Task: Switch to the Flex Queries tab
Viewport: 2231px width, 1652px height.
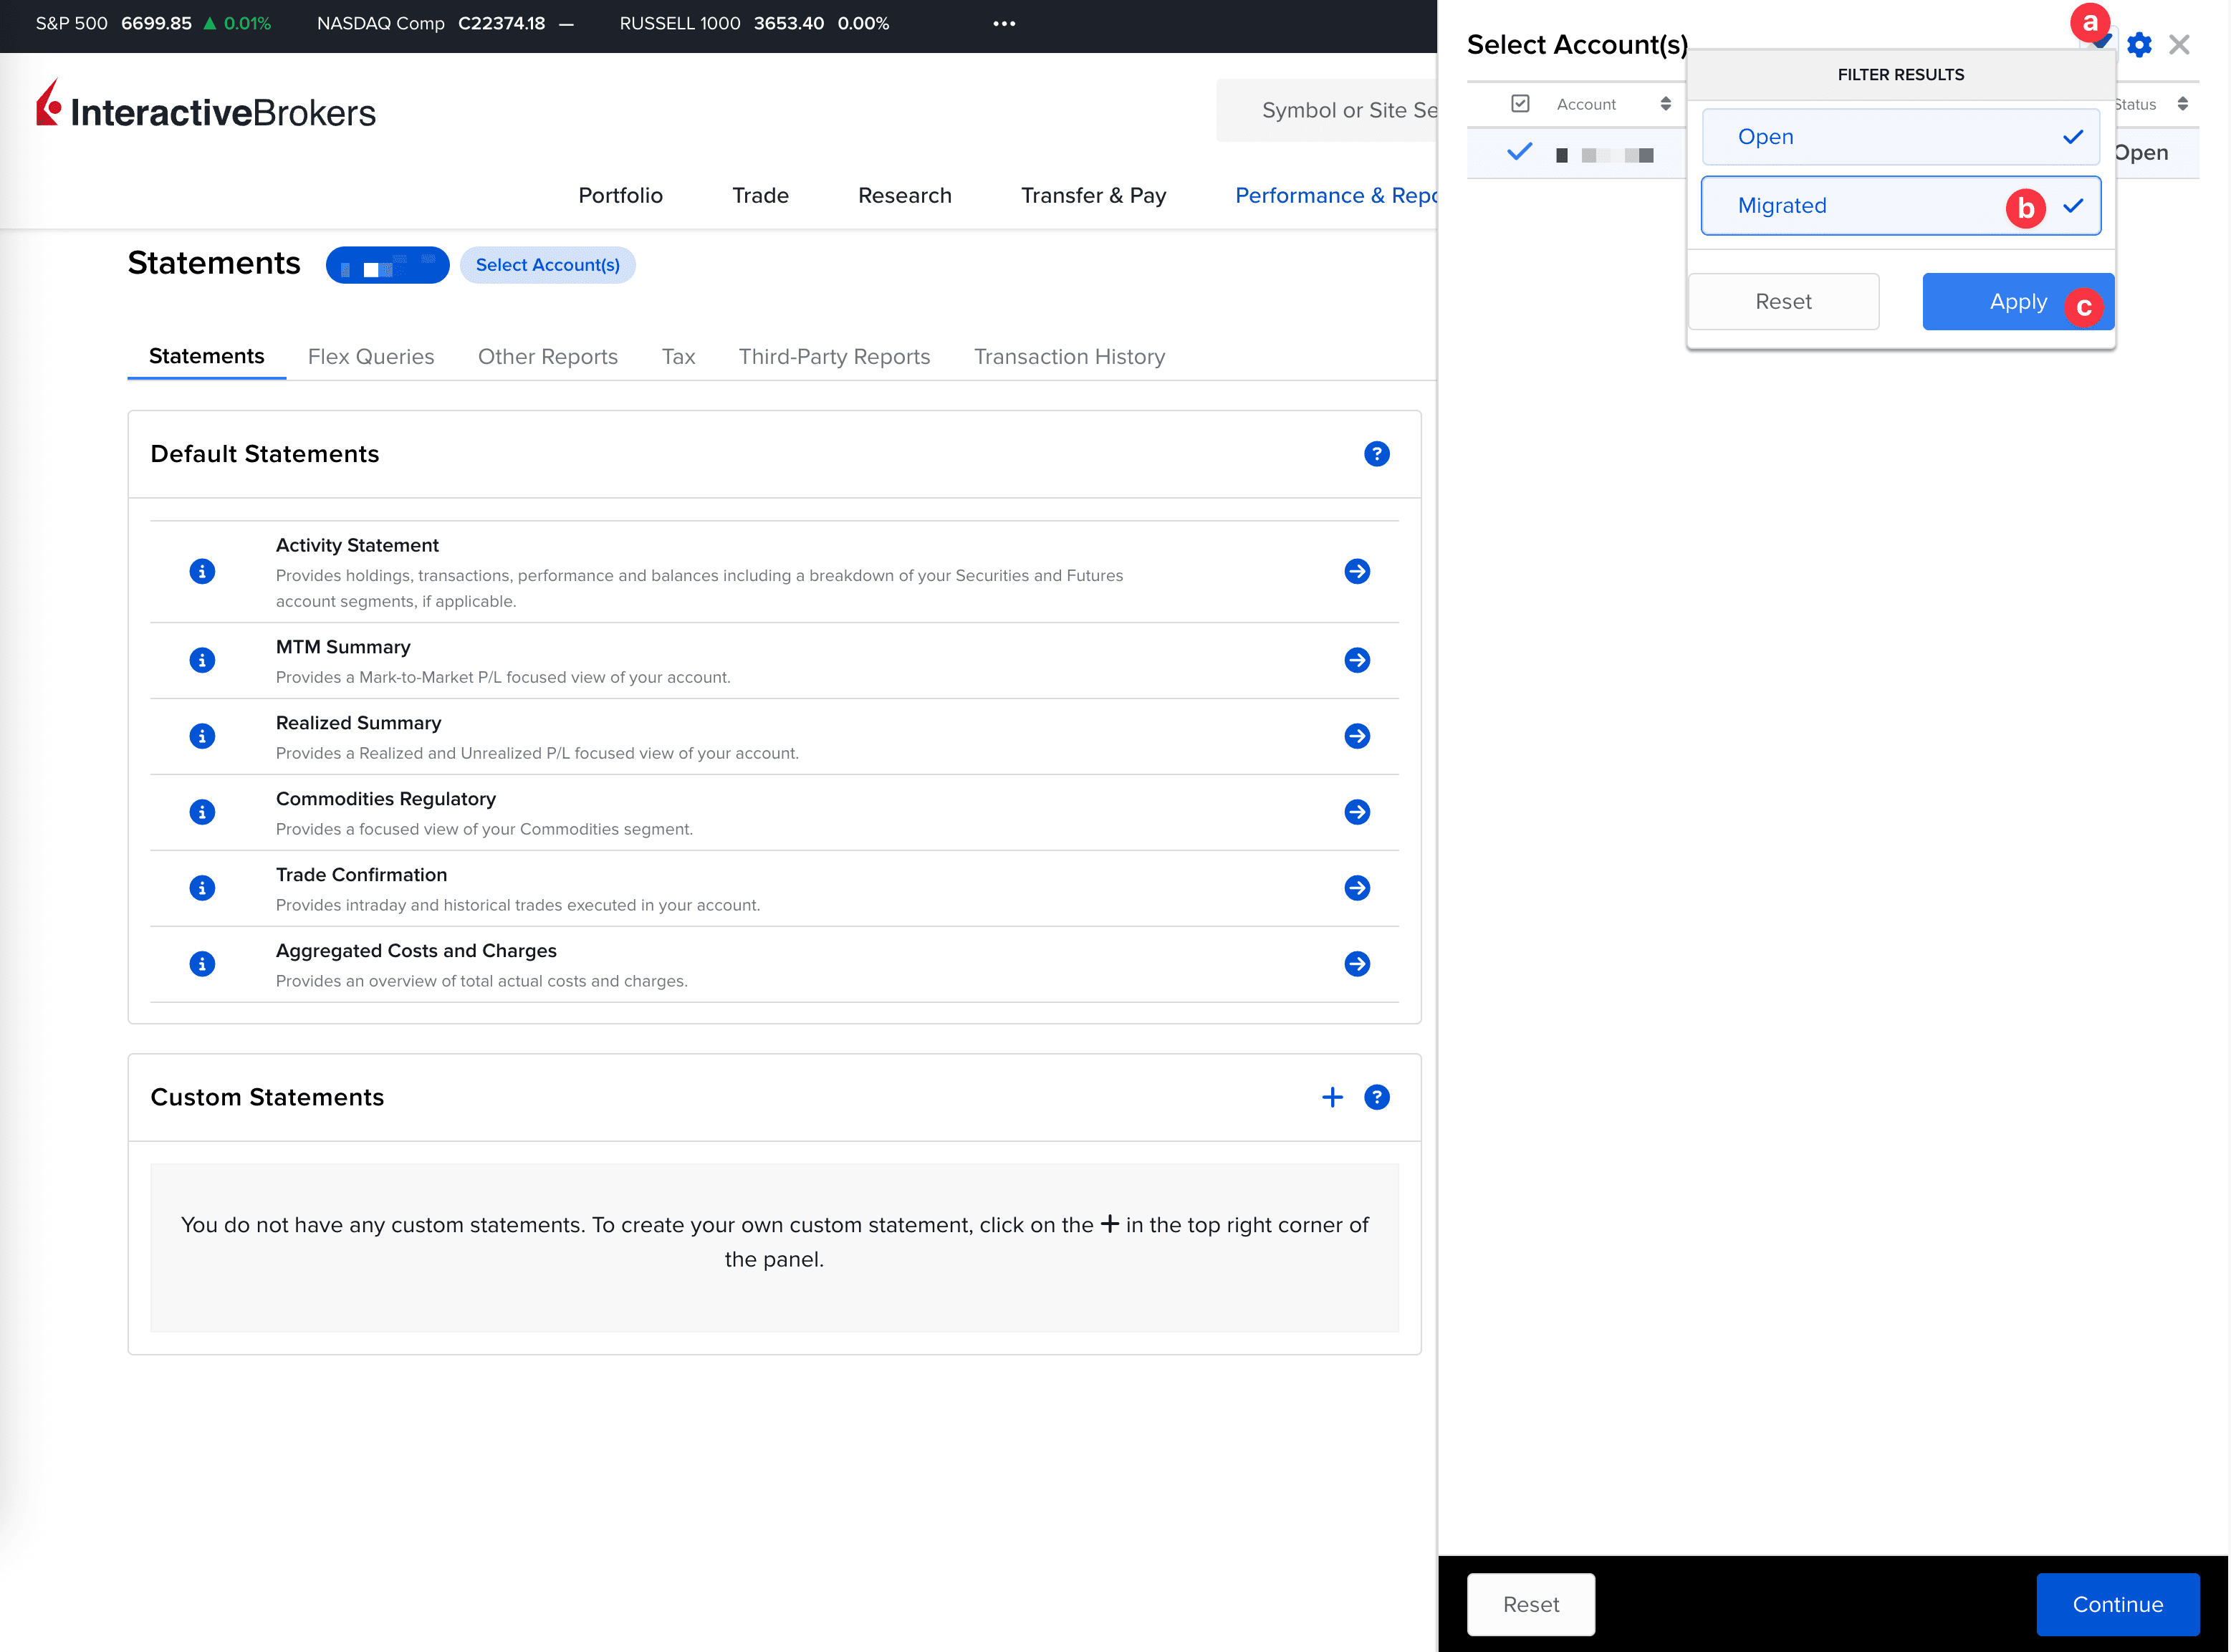Action: pos(370,357)
